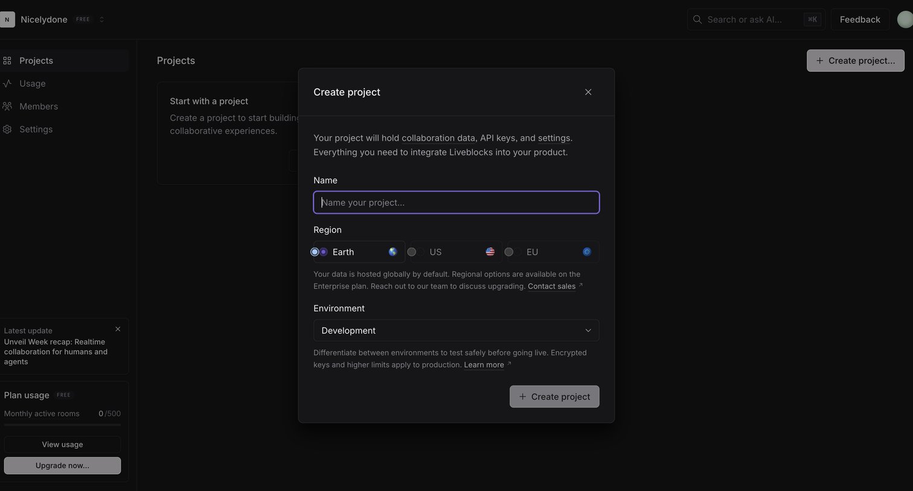The width and height of the screenshot is (913, 491).
Task: Open the Feedback button
Action: pyautogui.click(x=860, y=19)
